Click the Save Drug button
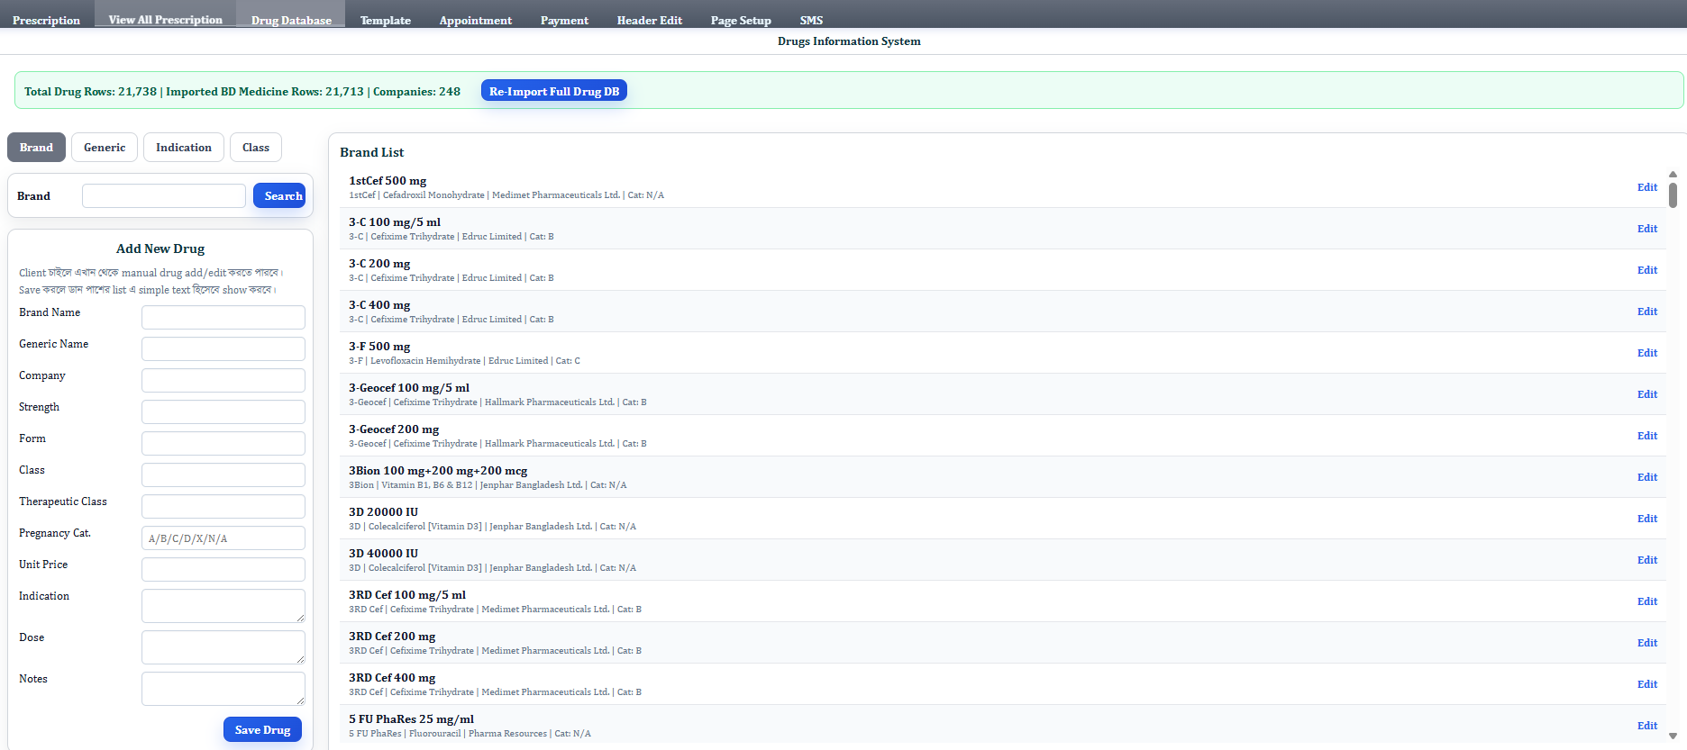This screenshot has width=1687, height=750. click(x=262, y=729)
